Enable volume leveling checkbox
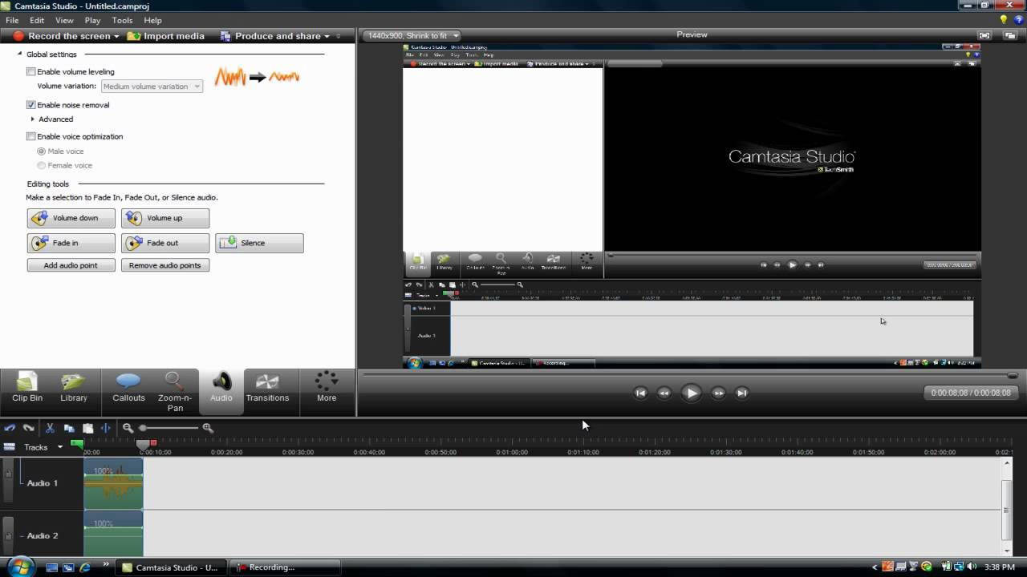1027x577 pixels. click(31, 71)
